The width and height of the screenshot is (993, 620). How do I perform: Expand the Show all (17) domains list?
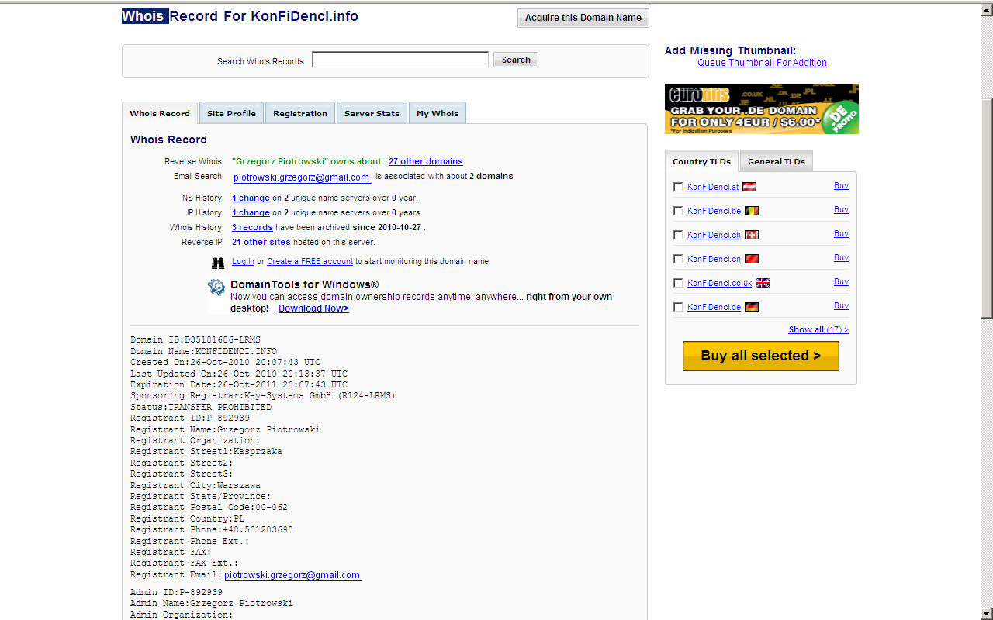818,329
